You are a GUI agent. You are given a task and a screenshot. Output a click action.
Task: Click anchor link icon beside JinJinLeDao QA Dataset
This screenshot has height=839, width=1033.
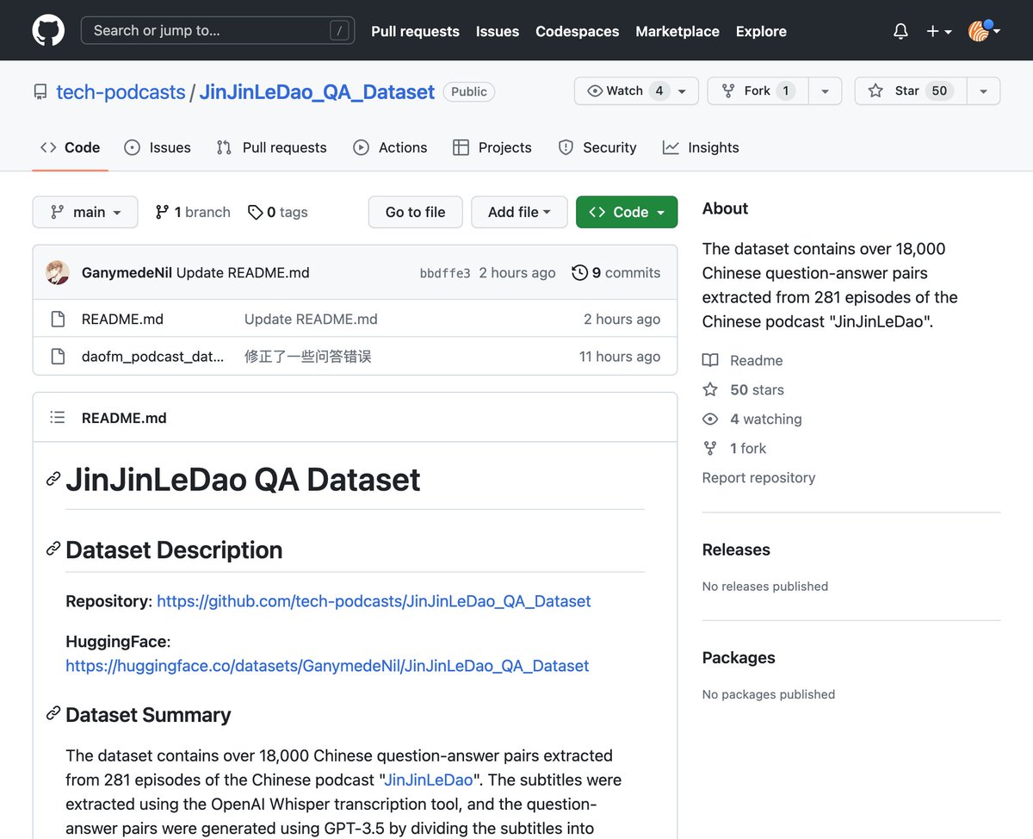[x=53, y=479]
